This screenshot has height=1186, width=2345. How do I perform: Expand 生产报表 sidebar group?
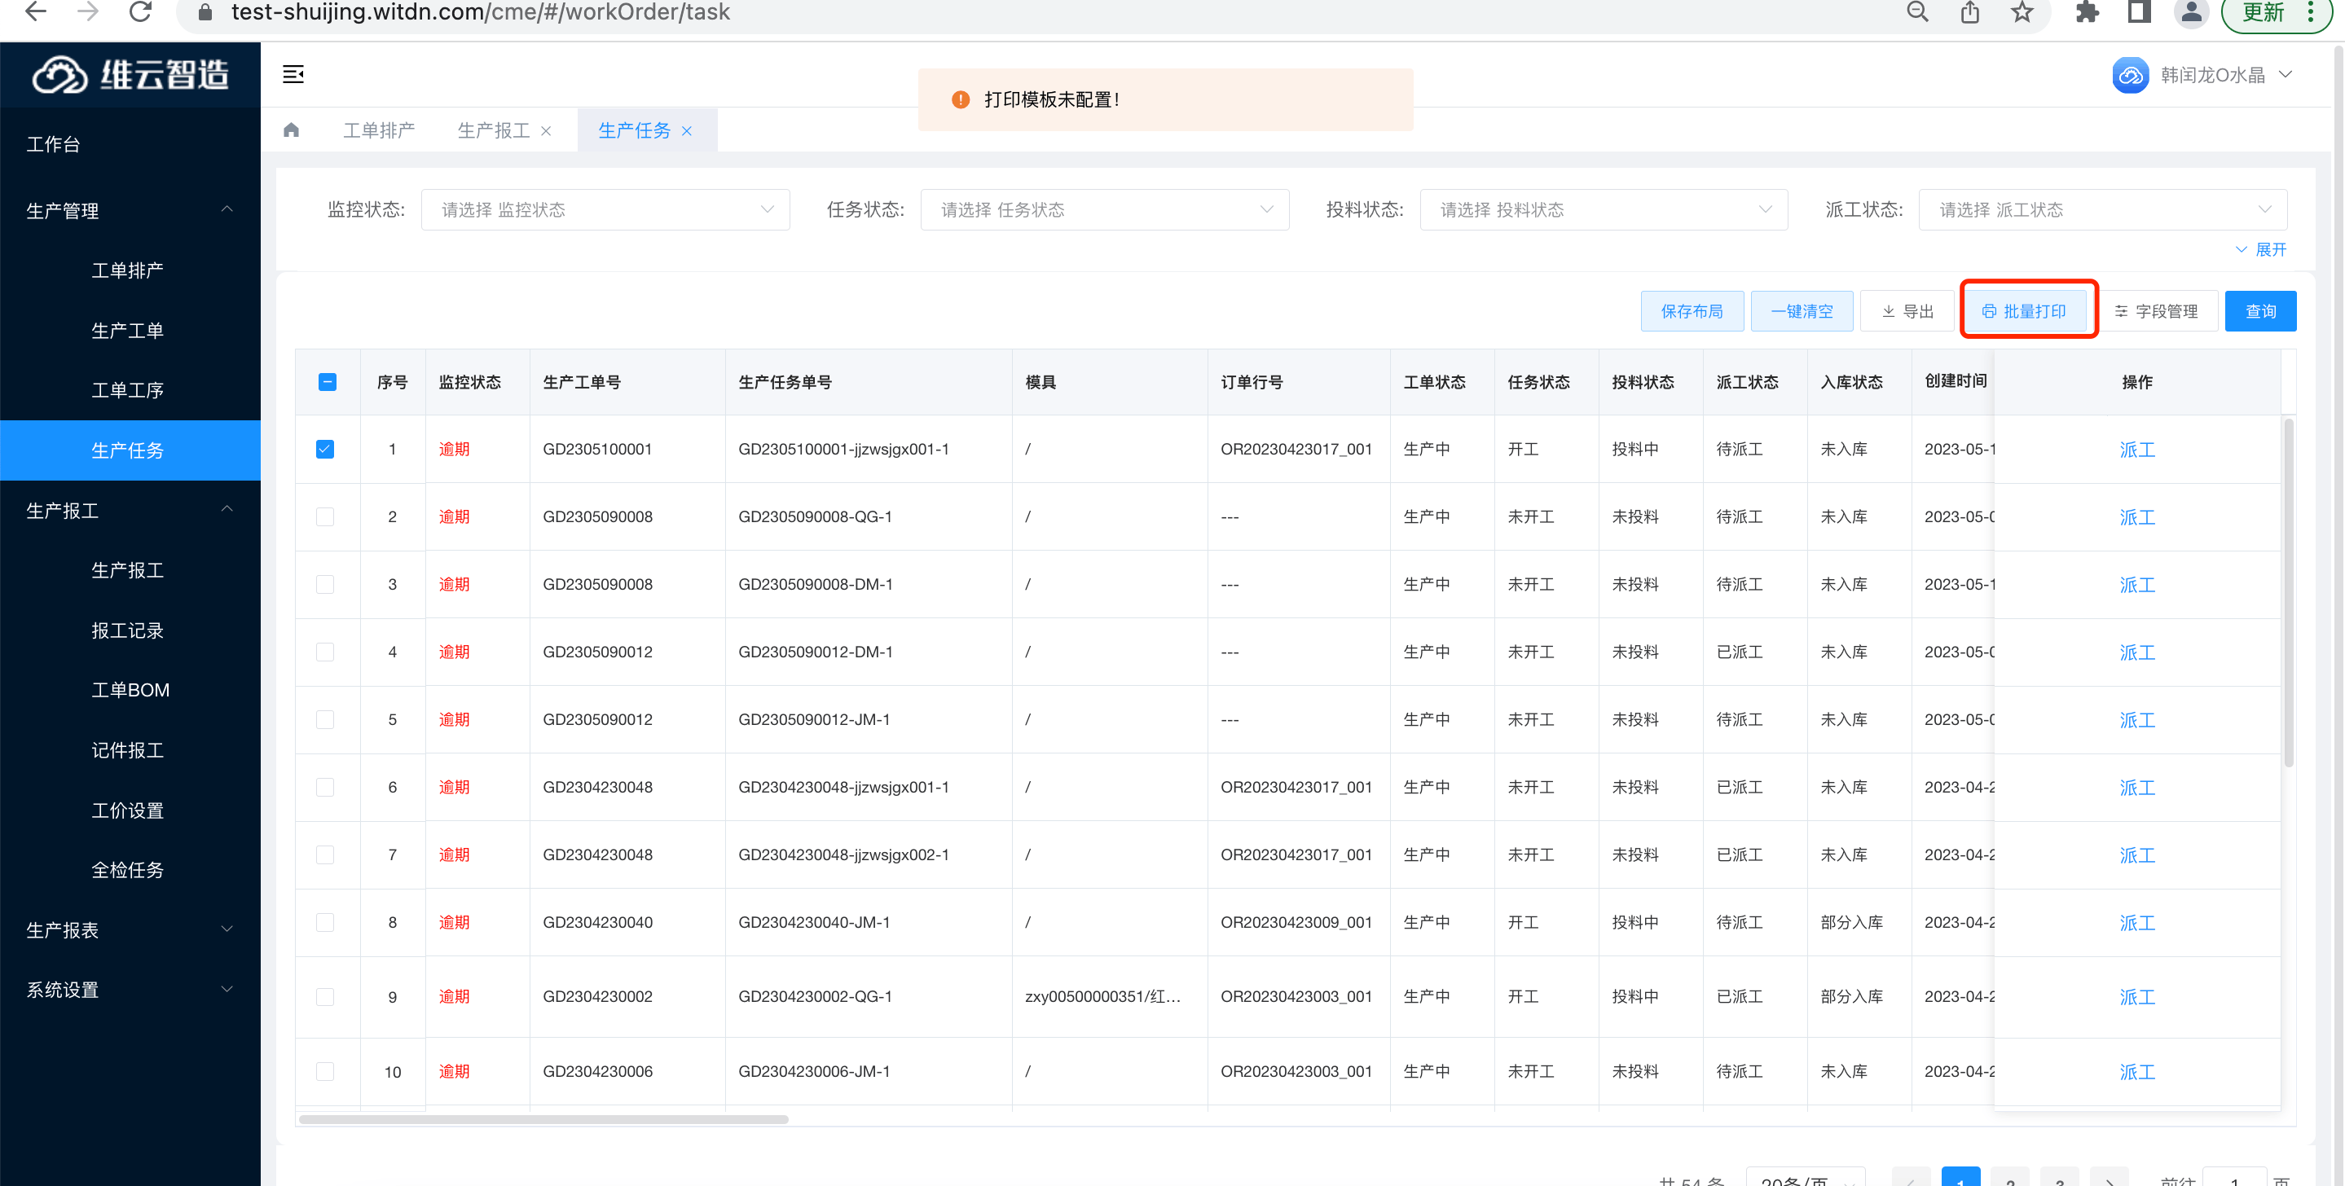[130, 929]
